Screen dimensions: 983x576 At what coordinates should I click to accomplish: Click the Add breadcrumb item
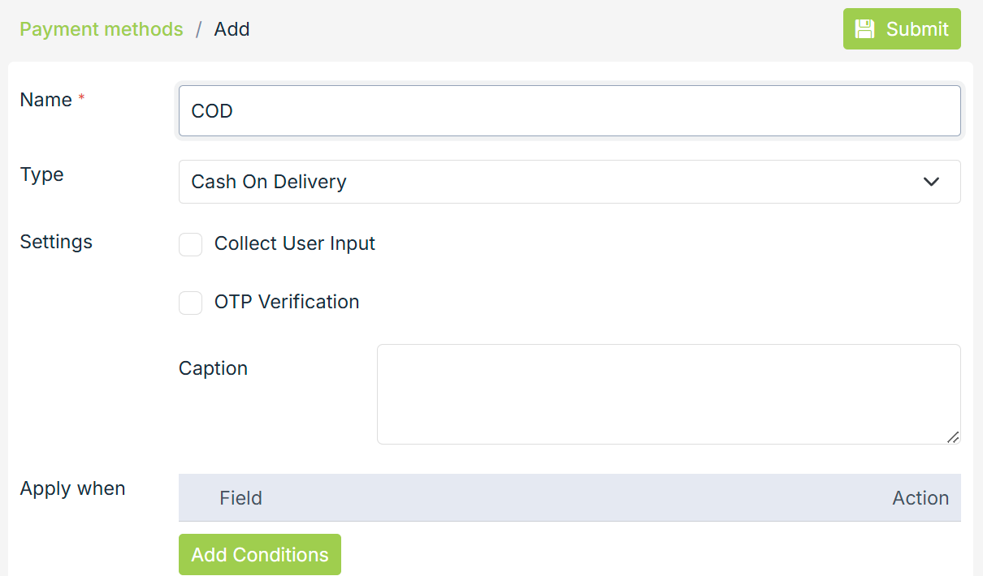click(x=232, y=29)
